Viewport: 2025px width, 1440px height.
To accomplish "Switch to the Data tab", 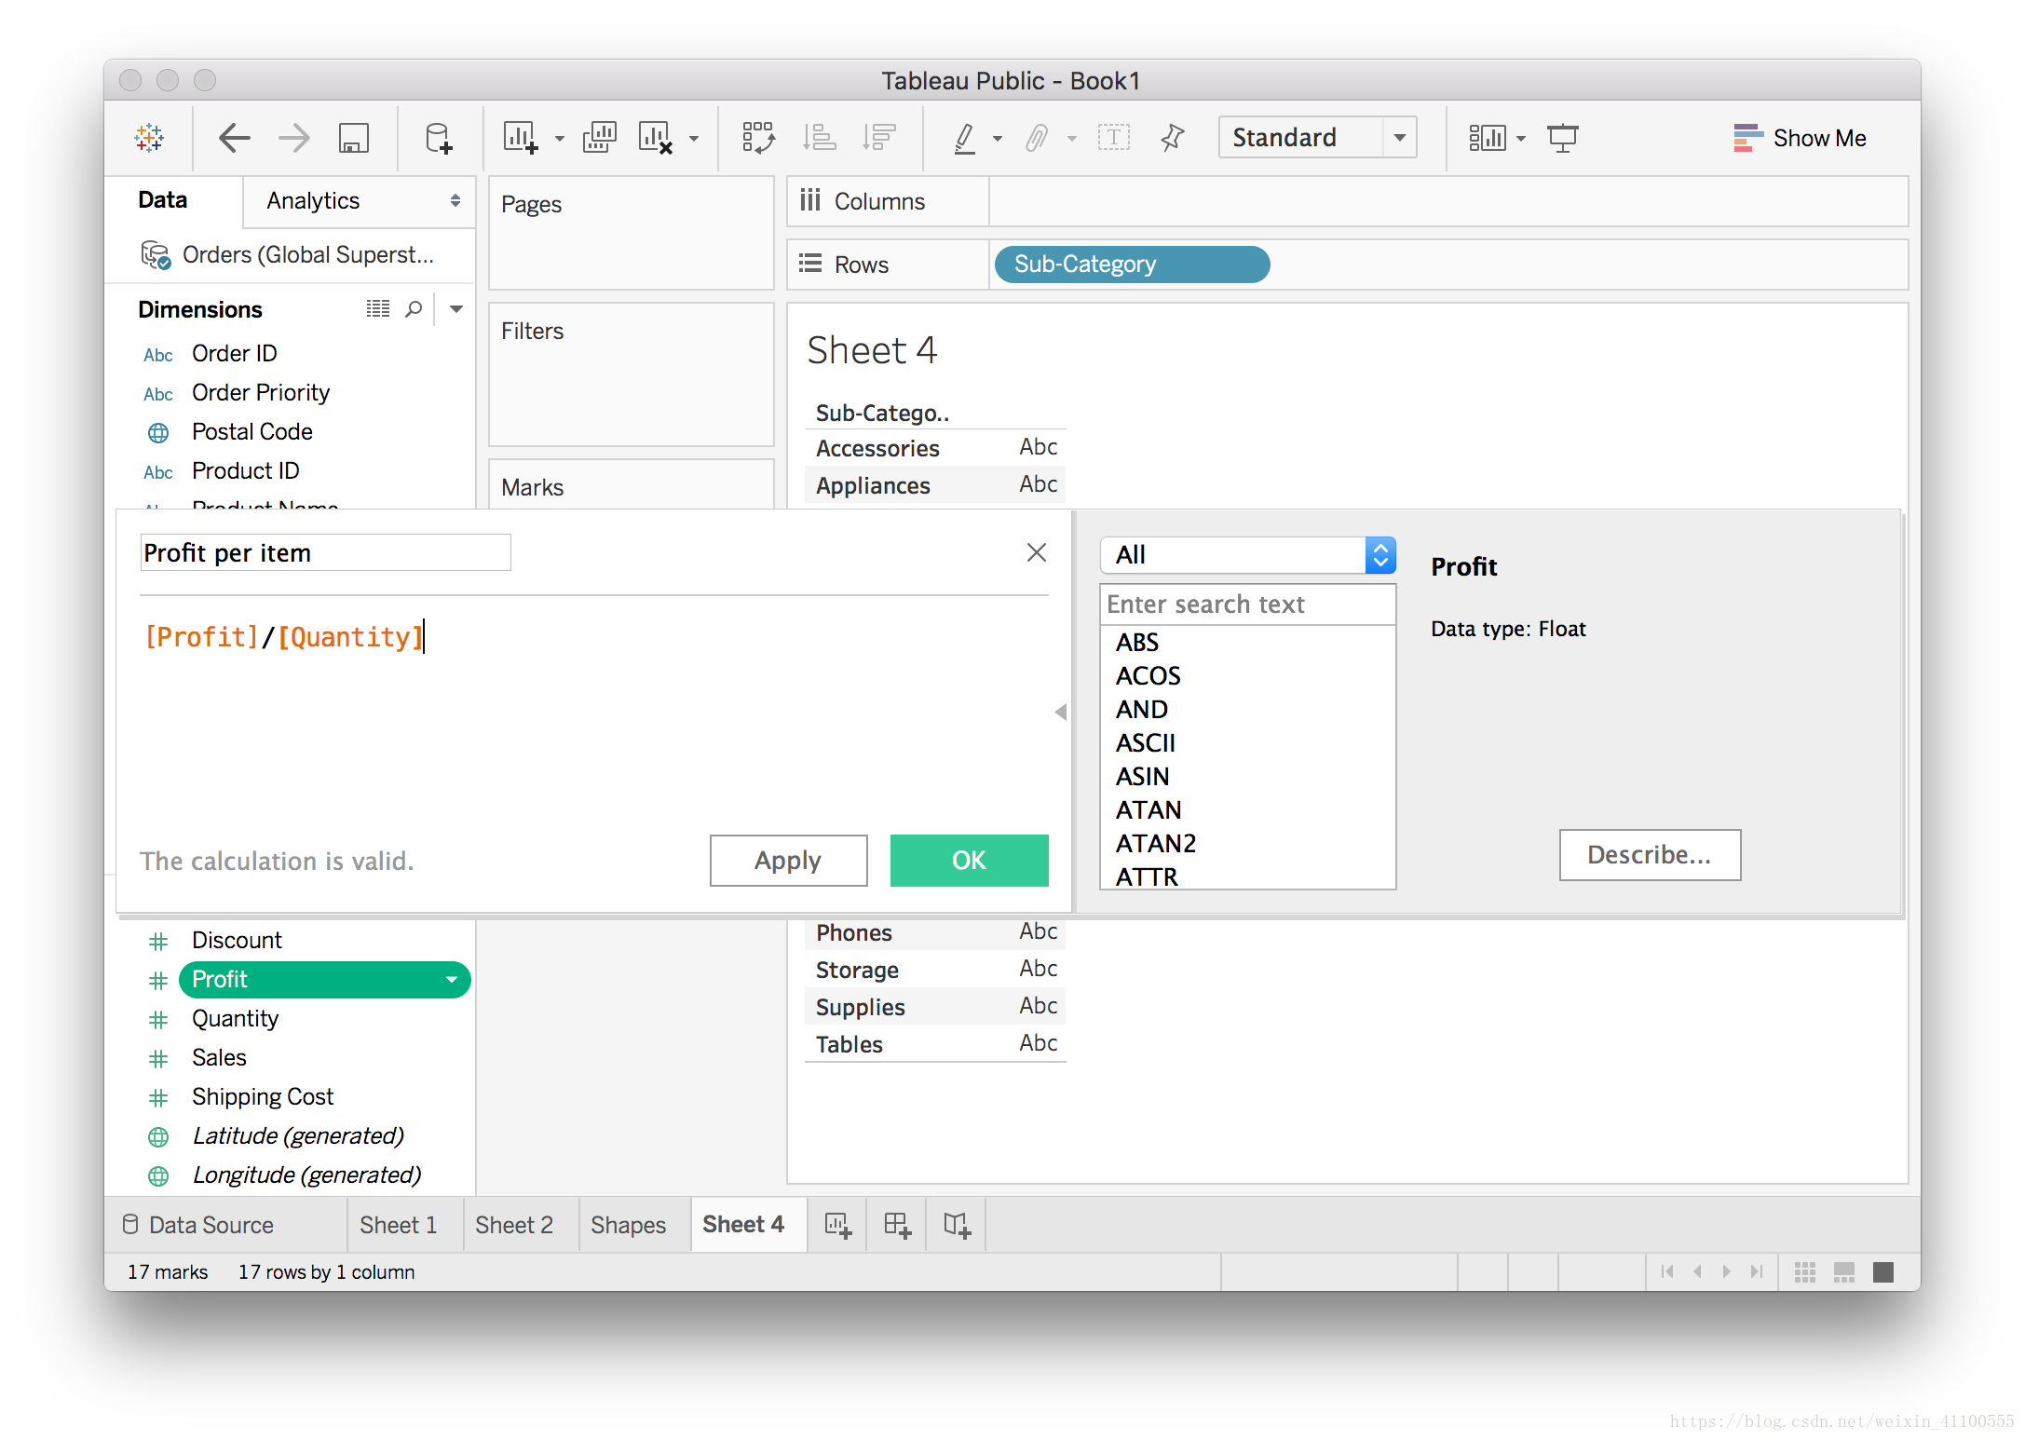I will point(163,200).
